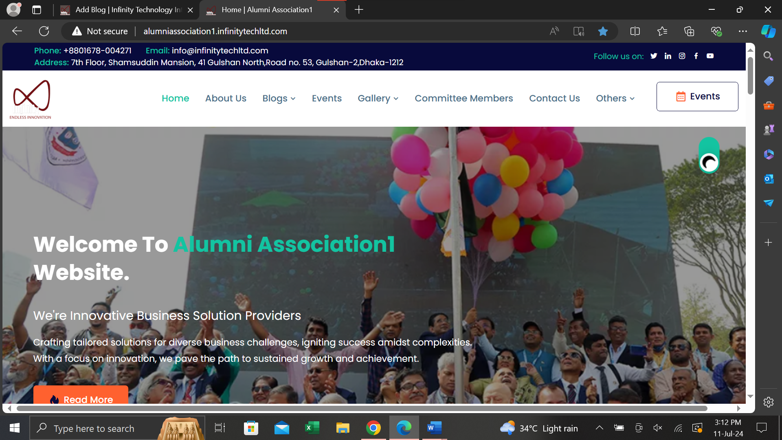
Task: Open the About Us menu item
Action: (226, 99)
